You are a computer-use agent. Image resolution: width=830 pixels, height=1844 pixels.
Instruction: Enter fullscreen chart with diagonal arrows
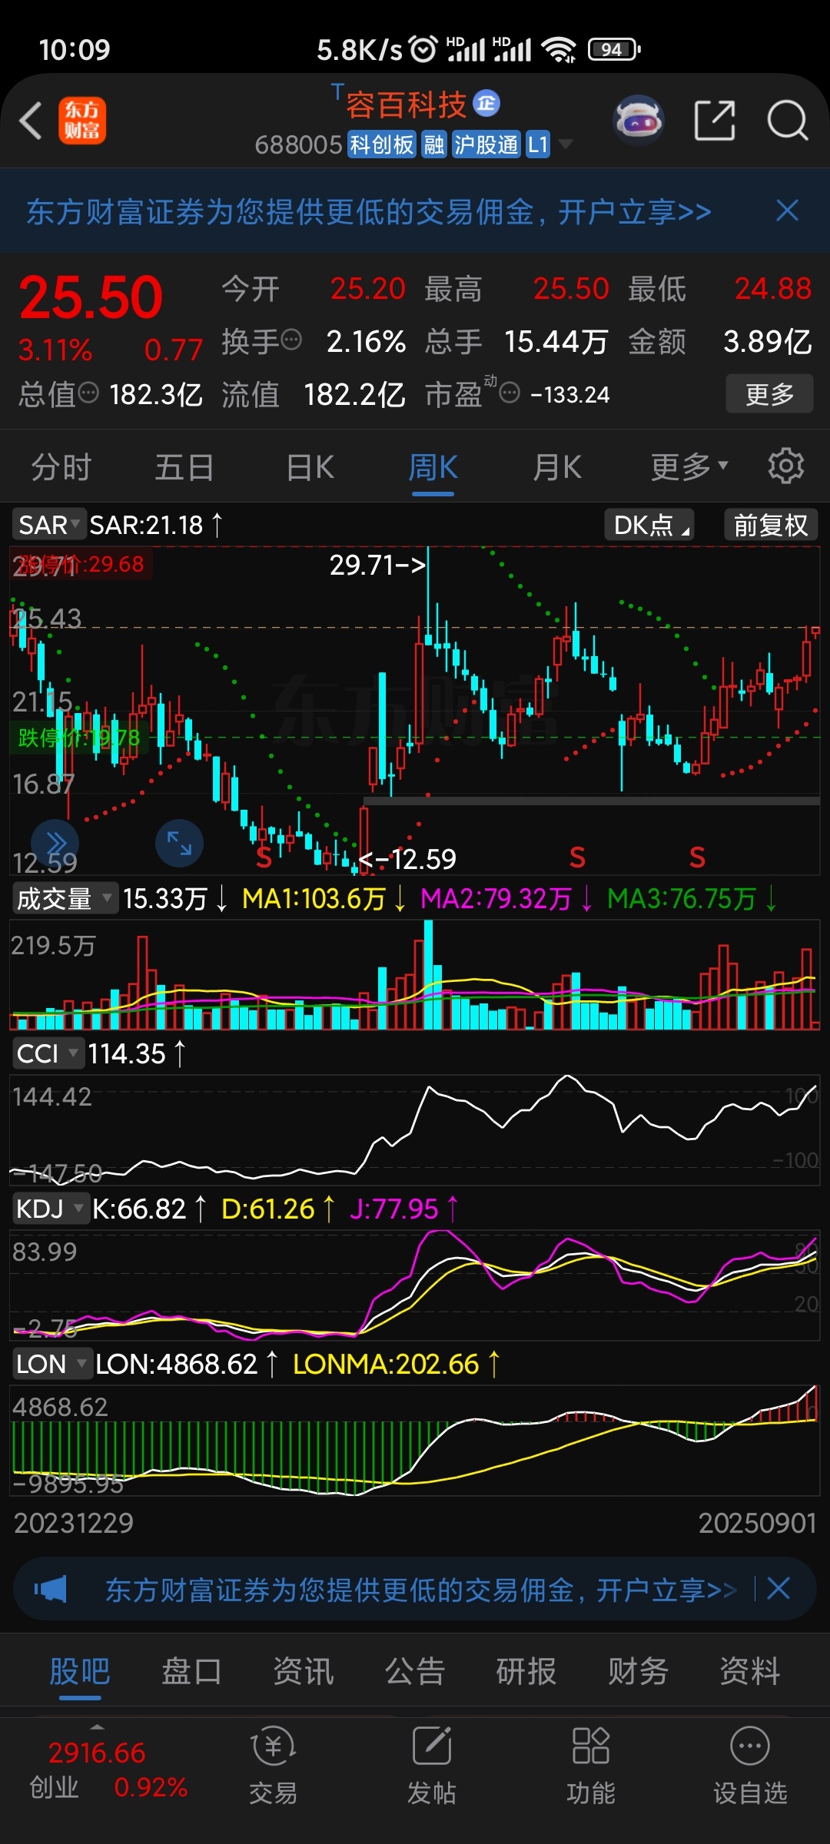[x=179, y=843]
